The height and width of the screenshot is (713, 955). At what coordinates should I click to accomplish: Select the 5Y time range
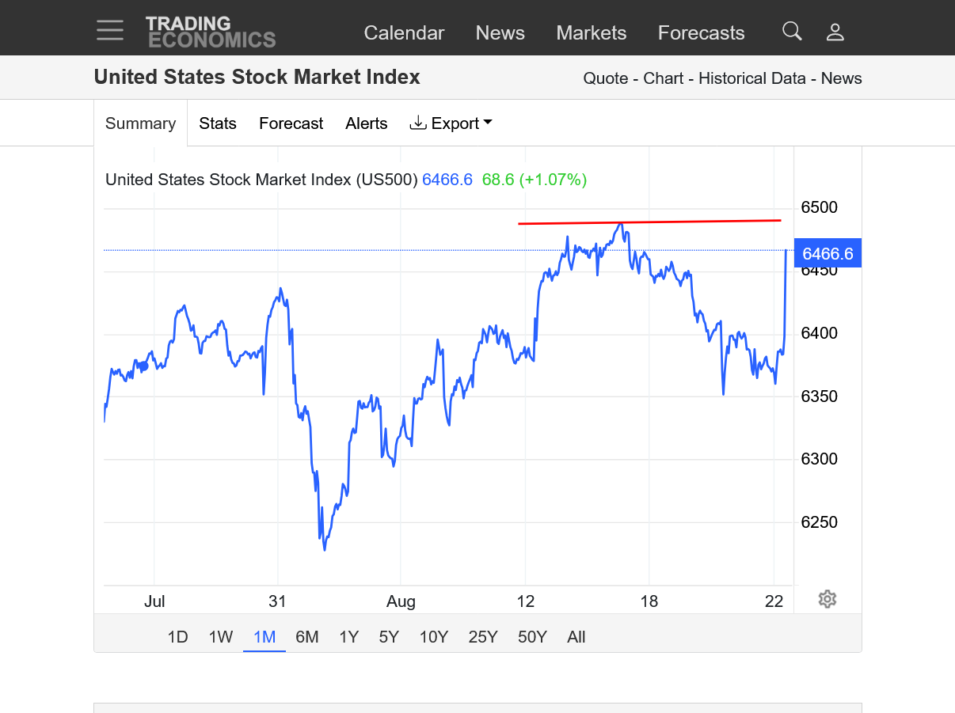pos(389,637)
